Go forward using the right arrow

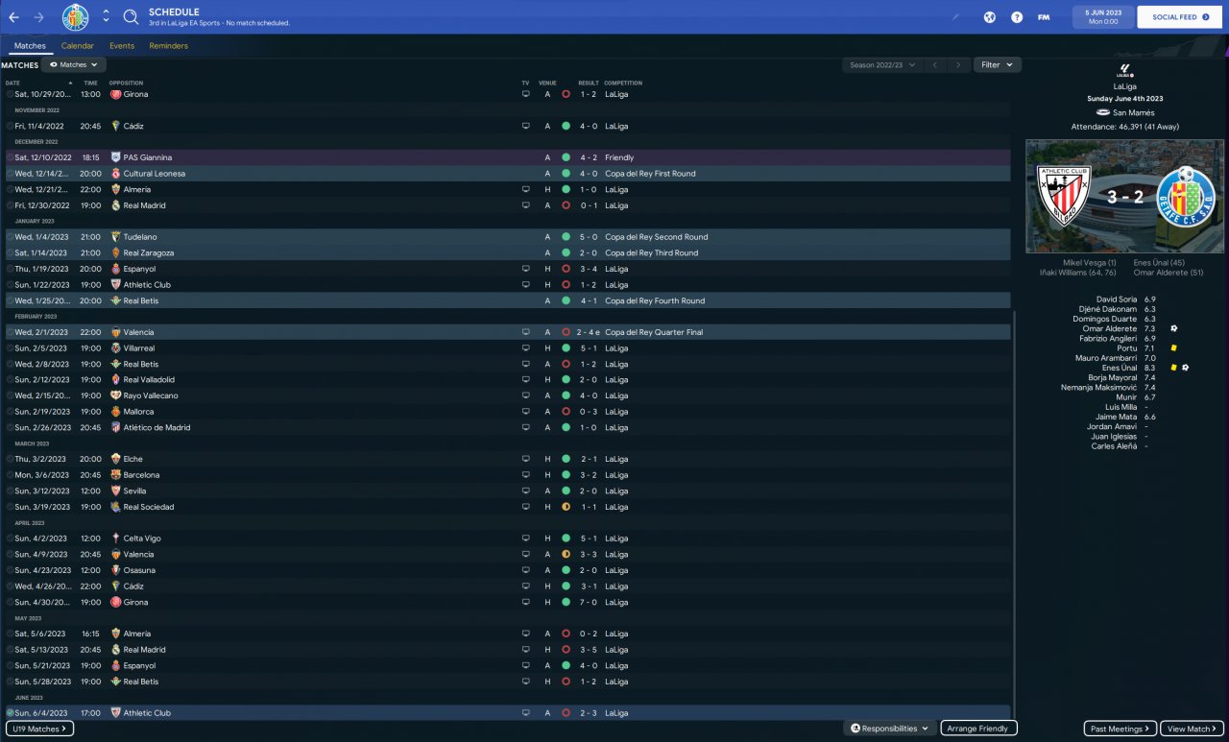tap(38, 17)
